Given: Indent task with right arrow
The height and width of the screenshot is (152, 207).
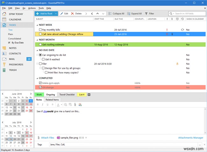Looking at the screenshot, I should point(86,14).
